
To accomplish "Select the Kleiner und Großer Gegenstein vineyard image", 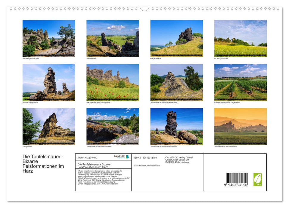I will [240, 82].
